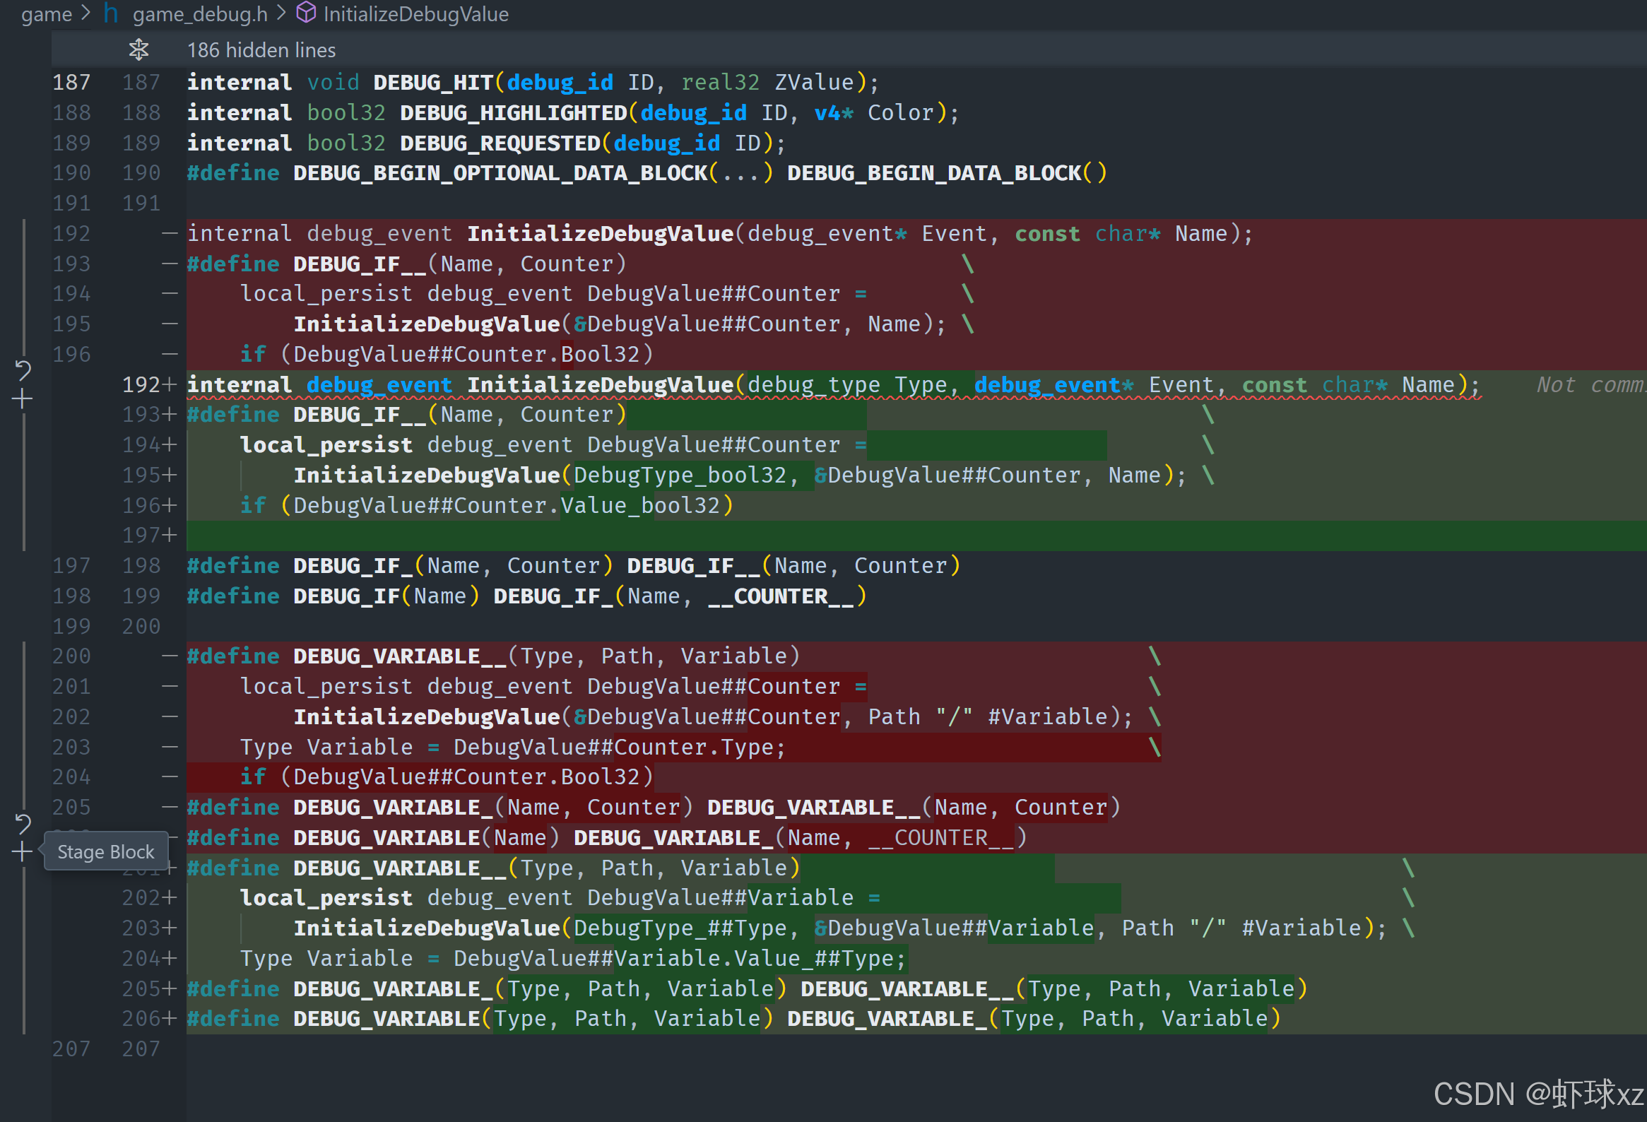The image size is (1647, 1122).
Task: Click the DEBUG_BEGIN_OPTIONAL_DATA_BLOCK macro name
Action: [500, 173]
